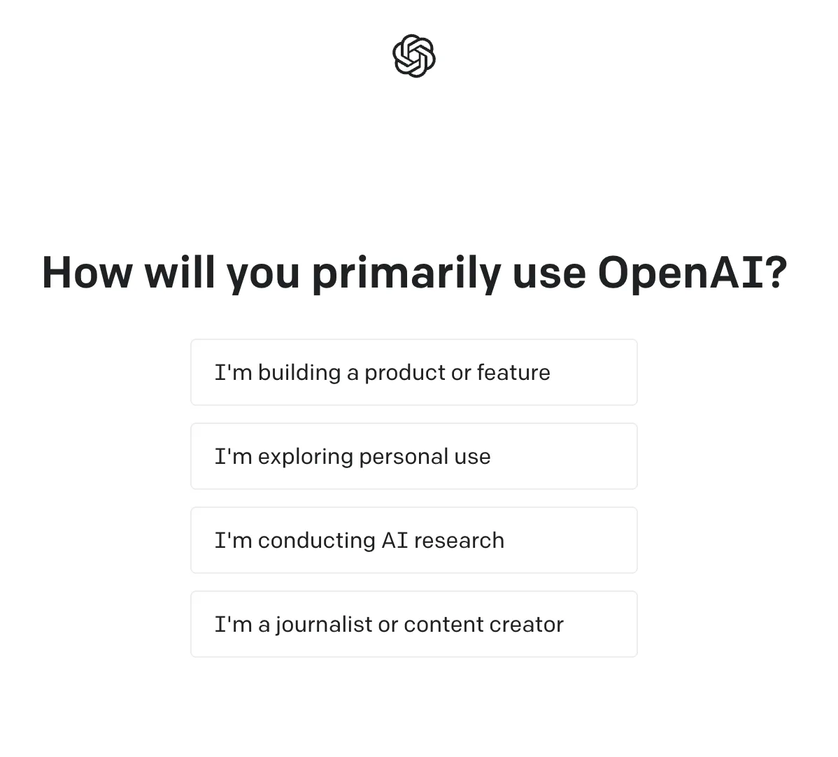The image size is (838, 757).
Task: Click the second usage option card
Action: click(x=414, y=456)
